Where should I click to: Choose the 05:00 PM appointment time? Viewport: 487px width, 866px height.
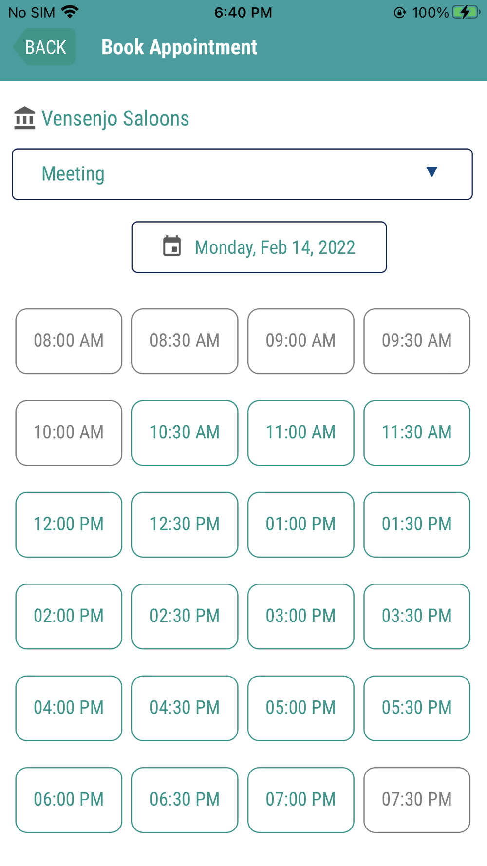tap(301, 708)
